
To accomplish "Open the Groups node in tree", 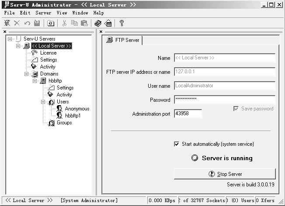I will (x=64, y=123).
